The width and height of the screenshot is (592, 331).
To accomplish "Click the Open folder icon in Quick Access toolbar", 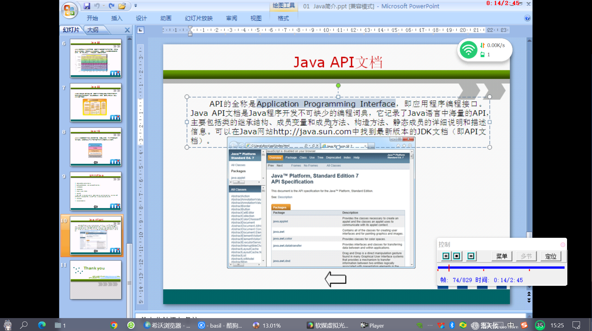I will click(x=122, y=6).
